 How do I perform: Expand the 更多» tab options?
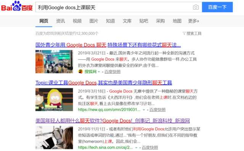[x=194, y=21]
